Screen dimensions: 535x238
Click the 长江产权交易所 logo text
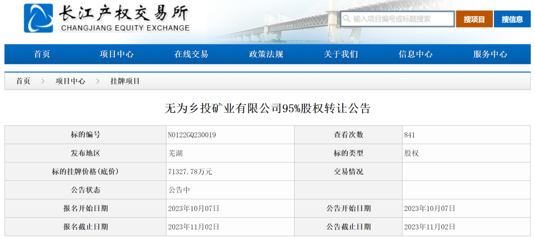tap(124, 13)
